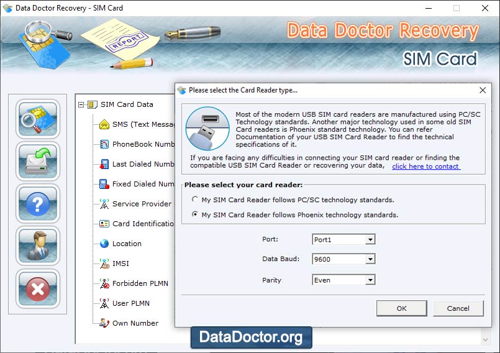Click the red X Exit sidebar icon

(38, 288)
